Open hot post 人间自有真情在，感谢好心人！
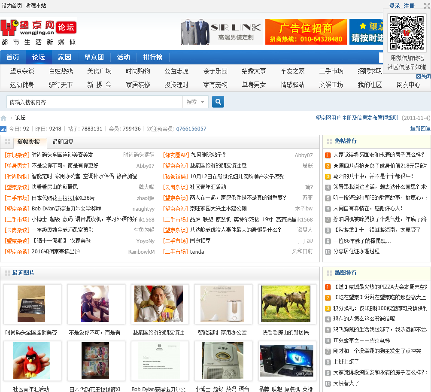Screen dimensions: 431x392 tap(368, 208)
